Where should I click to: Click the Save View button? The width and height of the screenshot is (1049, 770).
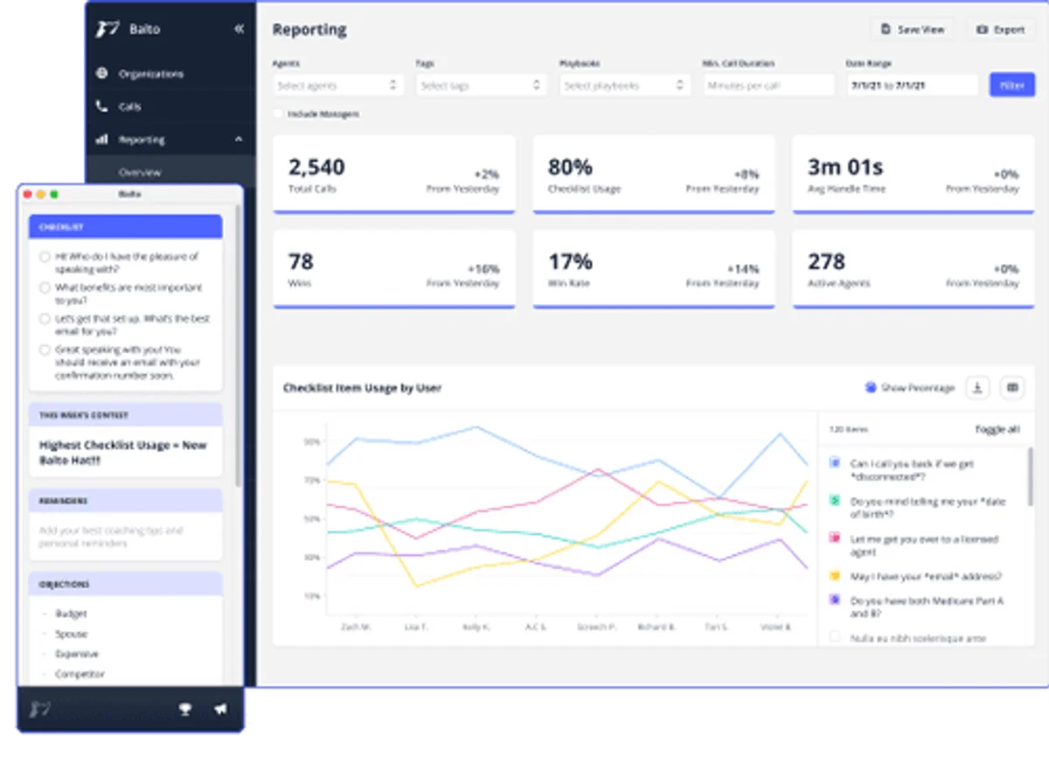913,29
